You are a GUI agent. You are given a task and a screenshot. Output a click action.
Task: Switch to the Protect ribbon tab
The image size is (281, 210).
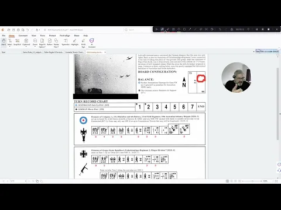tap(52, 36)
